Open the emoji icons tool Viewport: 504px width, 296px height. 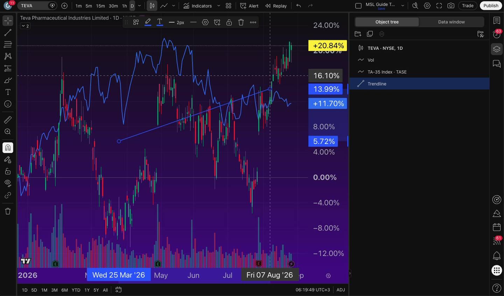click(8, 104)
